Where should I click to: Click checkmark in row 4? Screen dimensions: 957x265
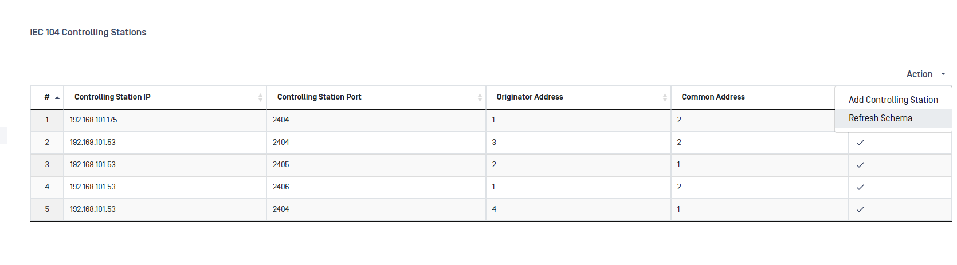[860, 187]
